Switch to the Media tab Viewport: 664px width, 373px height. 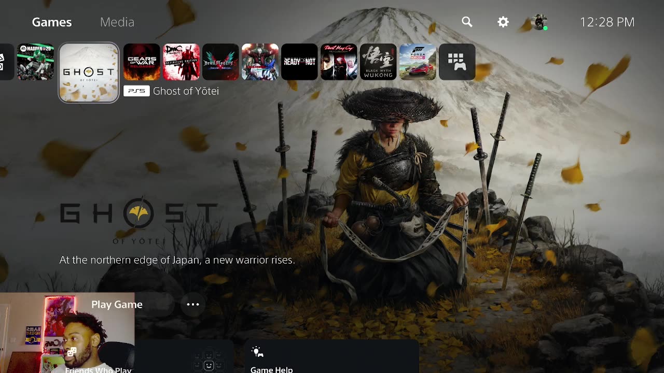click(117, 22)
